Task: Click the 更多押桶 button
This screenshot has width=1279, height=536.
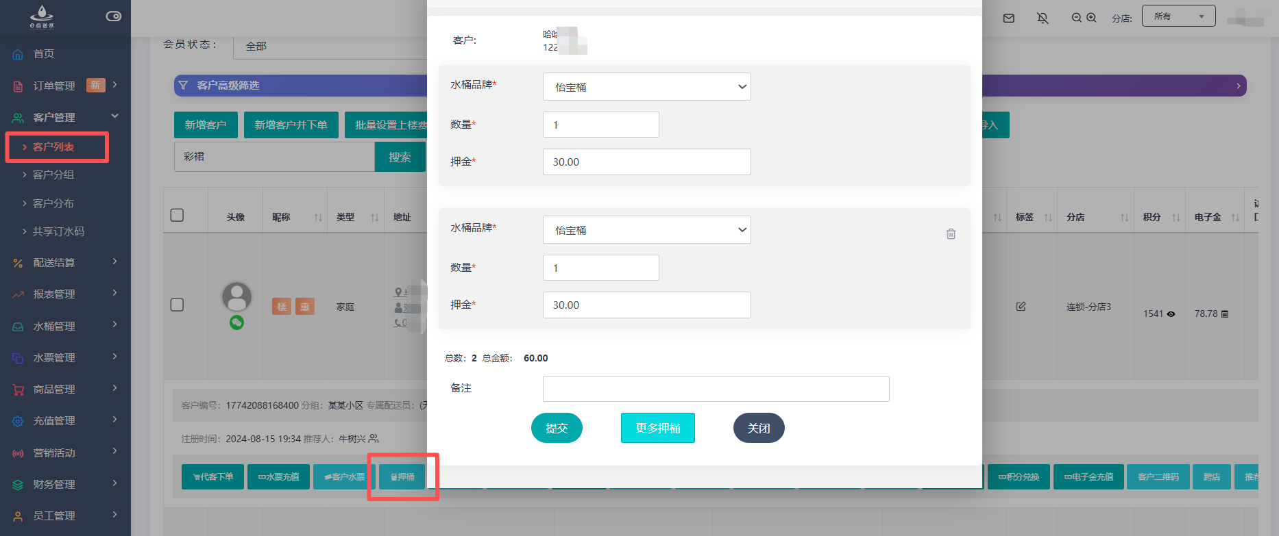Action: (x=657, y=428)
